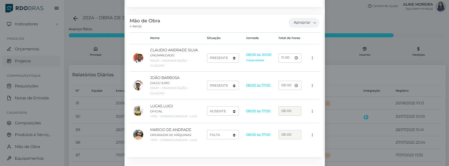
Task: Open three-dot menu for João Barbosa
Action: (x=312, y=86)
